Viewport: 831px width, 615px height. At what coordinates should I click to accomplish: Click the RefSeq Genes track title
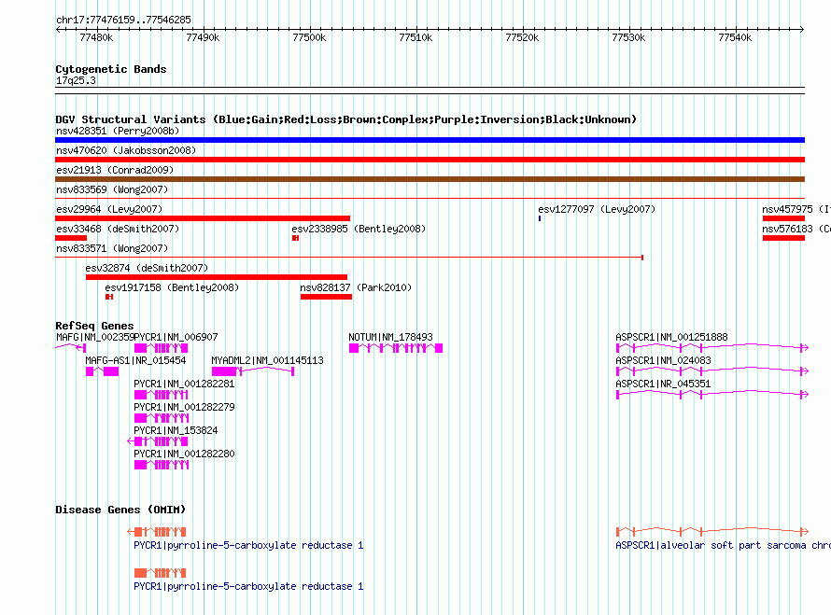[x=94, y=326]
